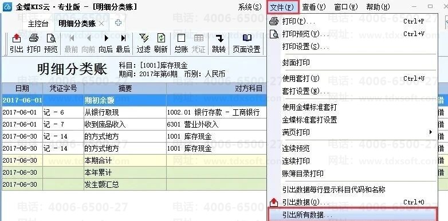Image resolution: width=448 pixels, height=221 pixels.
Task: Select the 期初余额 row
Action: (x=134, y=100)
